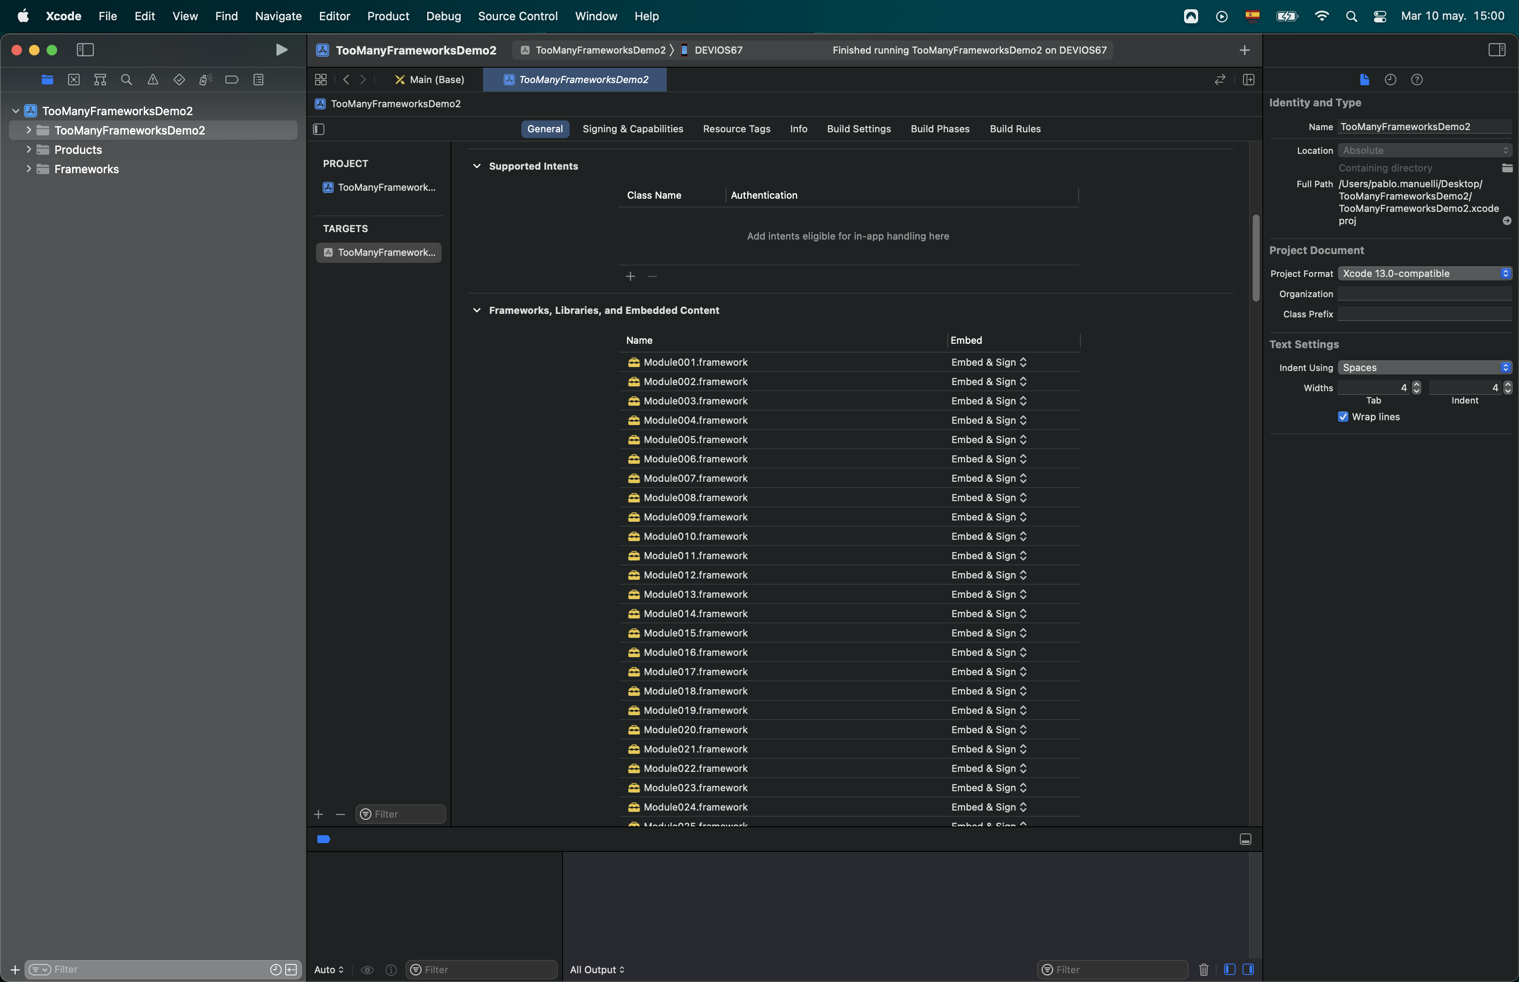Add an editor on the right
This screenshot has width=1519, height=982.
click(x=1249, y=80)
